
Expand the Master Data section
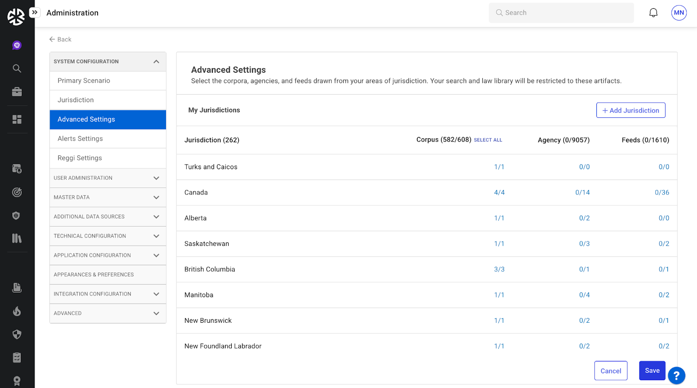pyautogui.click(x=156, y=197)
